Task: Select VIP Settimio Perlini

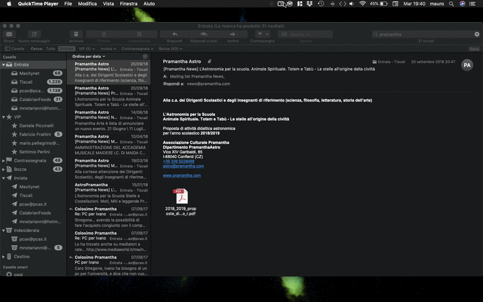Action: click(33, 152)
